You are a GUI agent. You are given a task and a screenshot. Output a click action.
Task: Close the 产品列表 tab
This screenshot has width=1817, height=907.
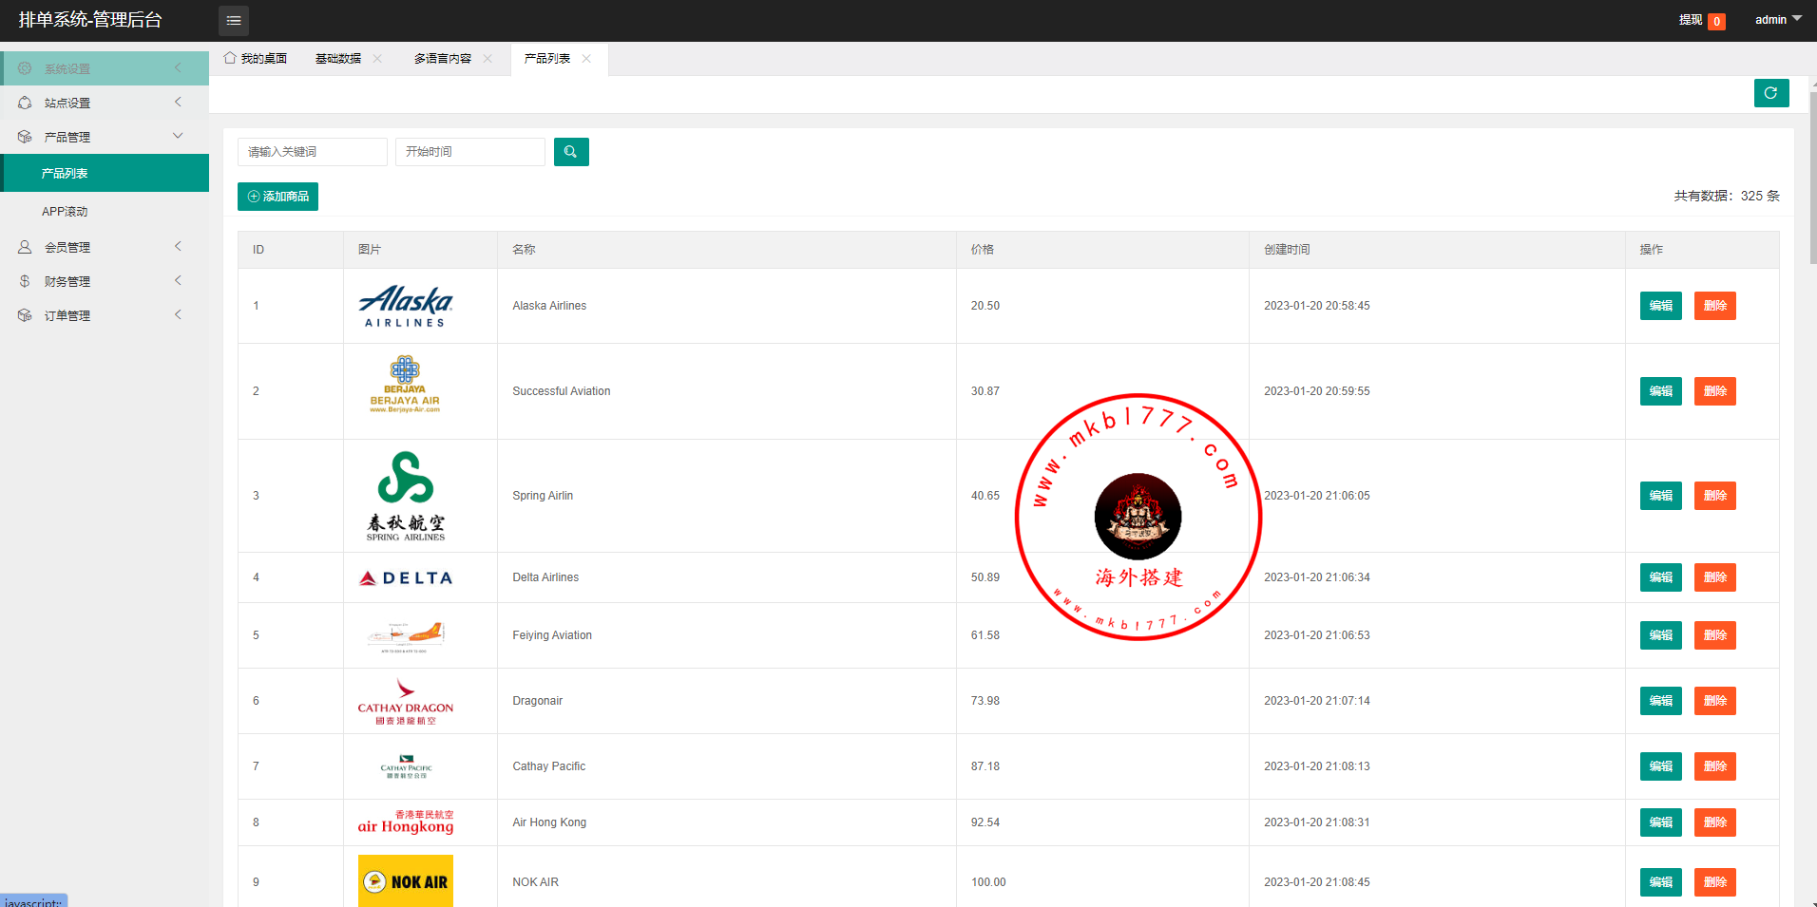[x=586, y=59]
